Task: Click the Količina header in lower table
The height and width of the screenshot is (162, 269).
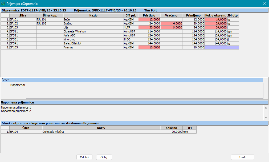Action: point(171,128)
